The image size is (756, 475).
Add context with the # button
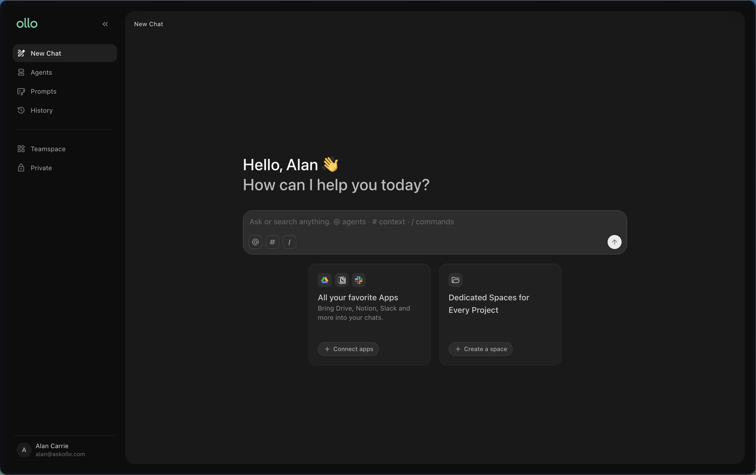[273, 242]
